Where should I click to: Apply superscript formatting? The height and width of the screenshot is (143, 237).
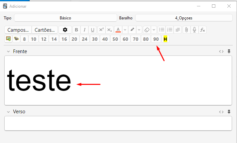(101, 30)
